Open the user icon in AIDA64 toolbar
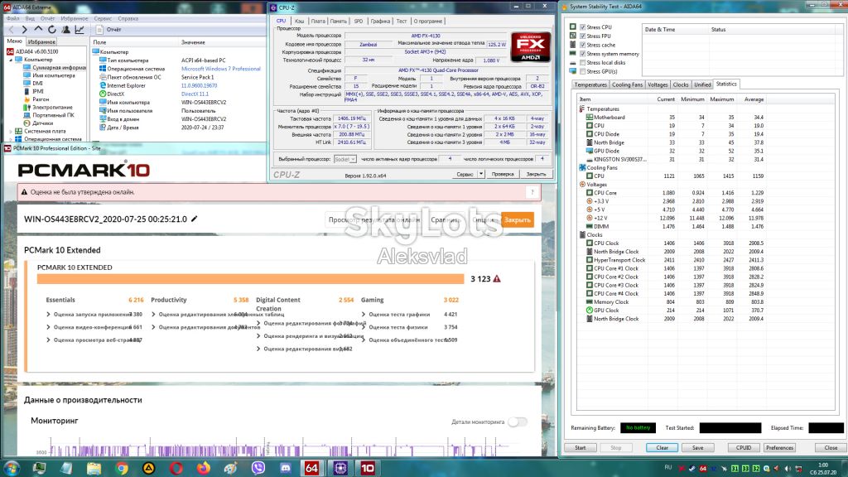Screen dimensions: 848x477 click(x=65, y=30)
